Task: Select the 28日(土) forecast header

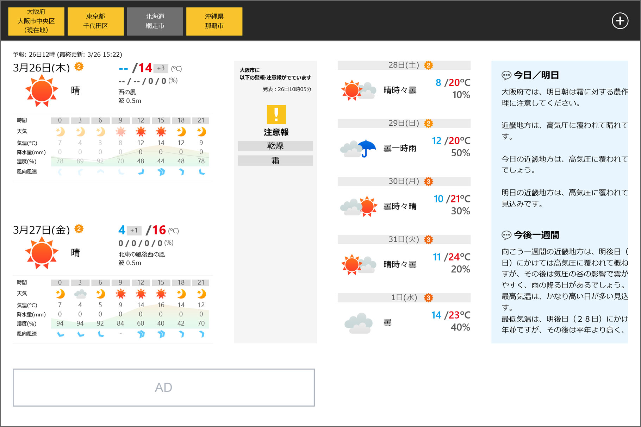Action: tap(404, 65)
